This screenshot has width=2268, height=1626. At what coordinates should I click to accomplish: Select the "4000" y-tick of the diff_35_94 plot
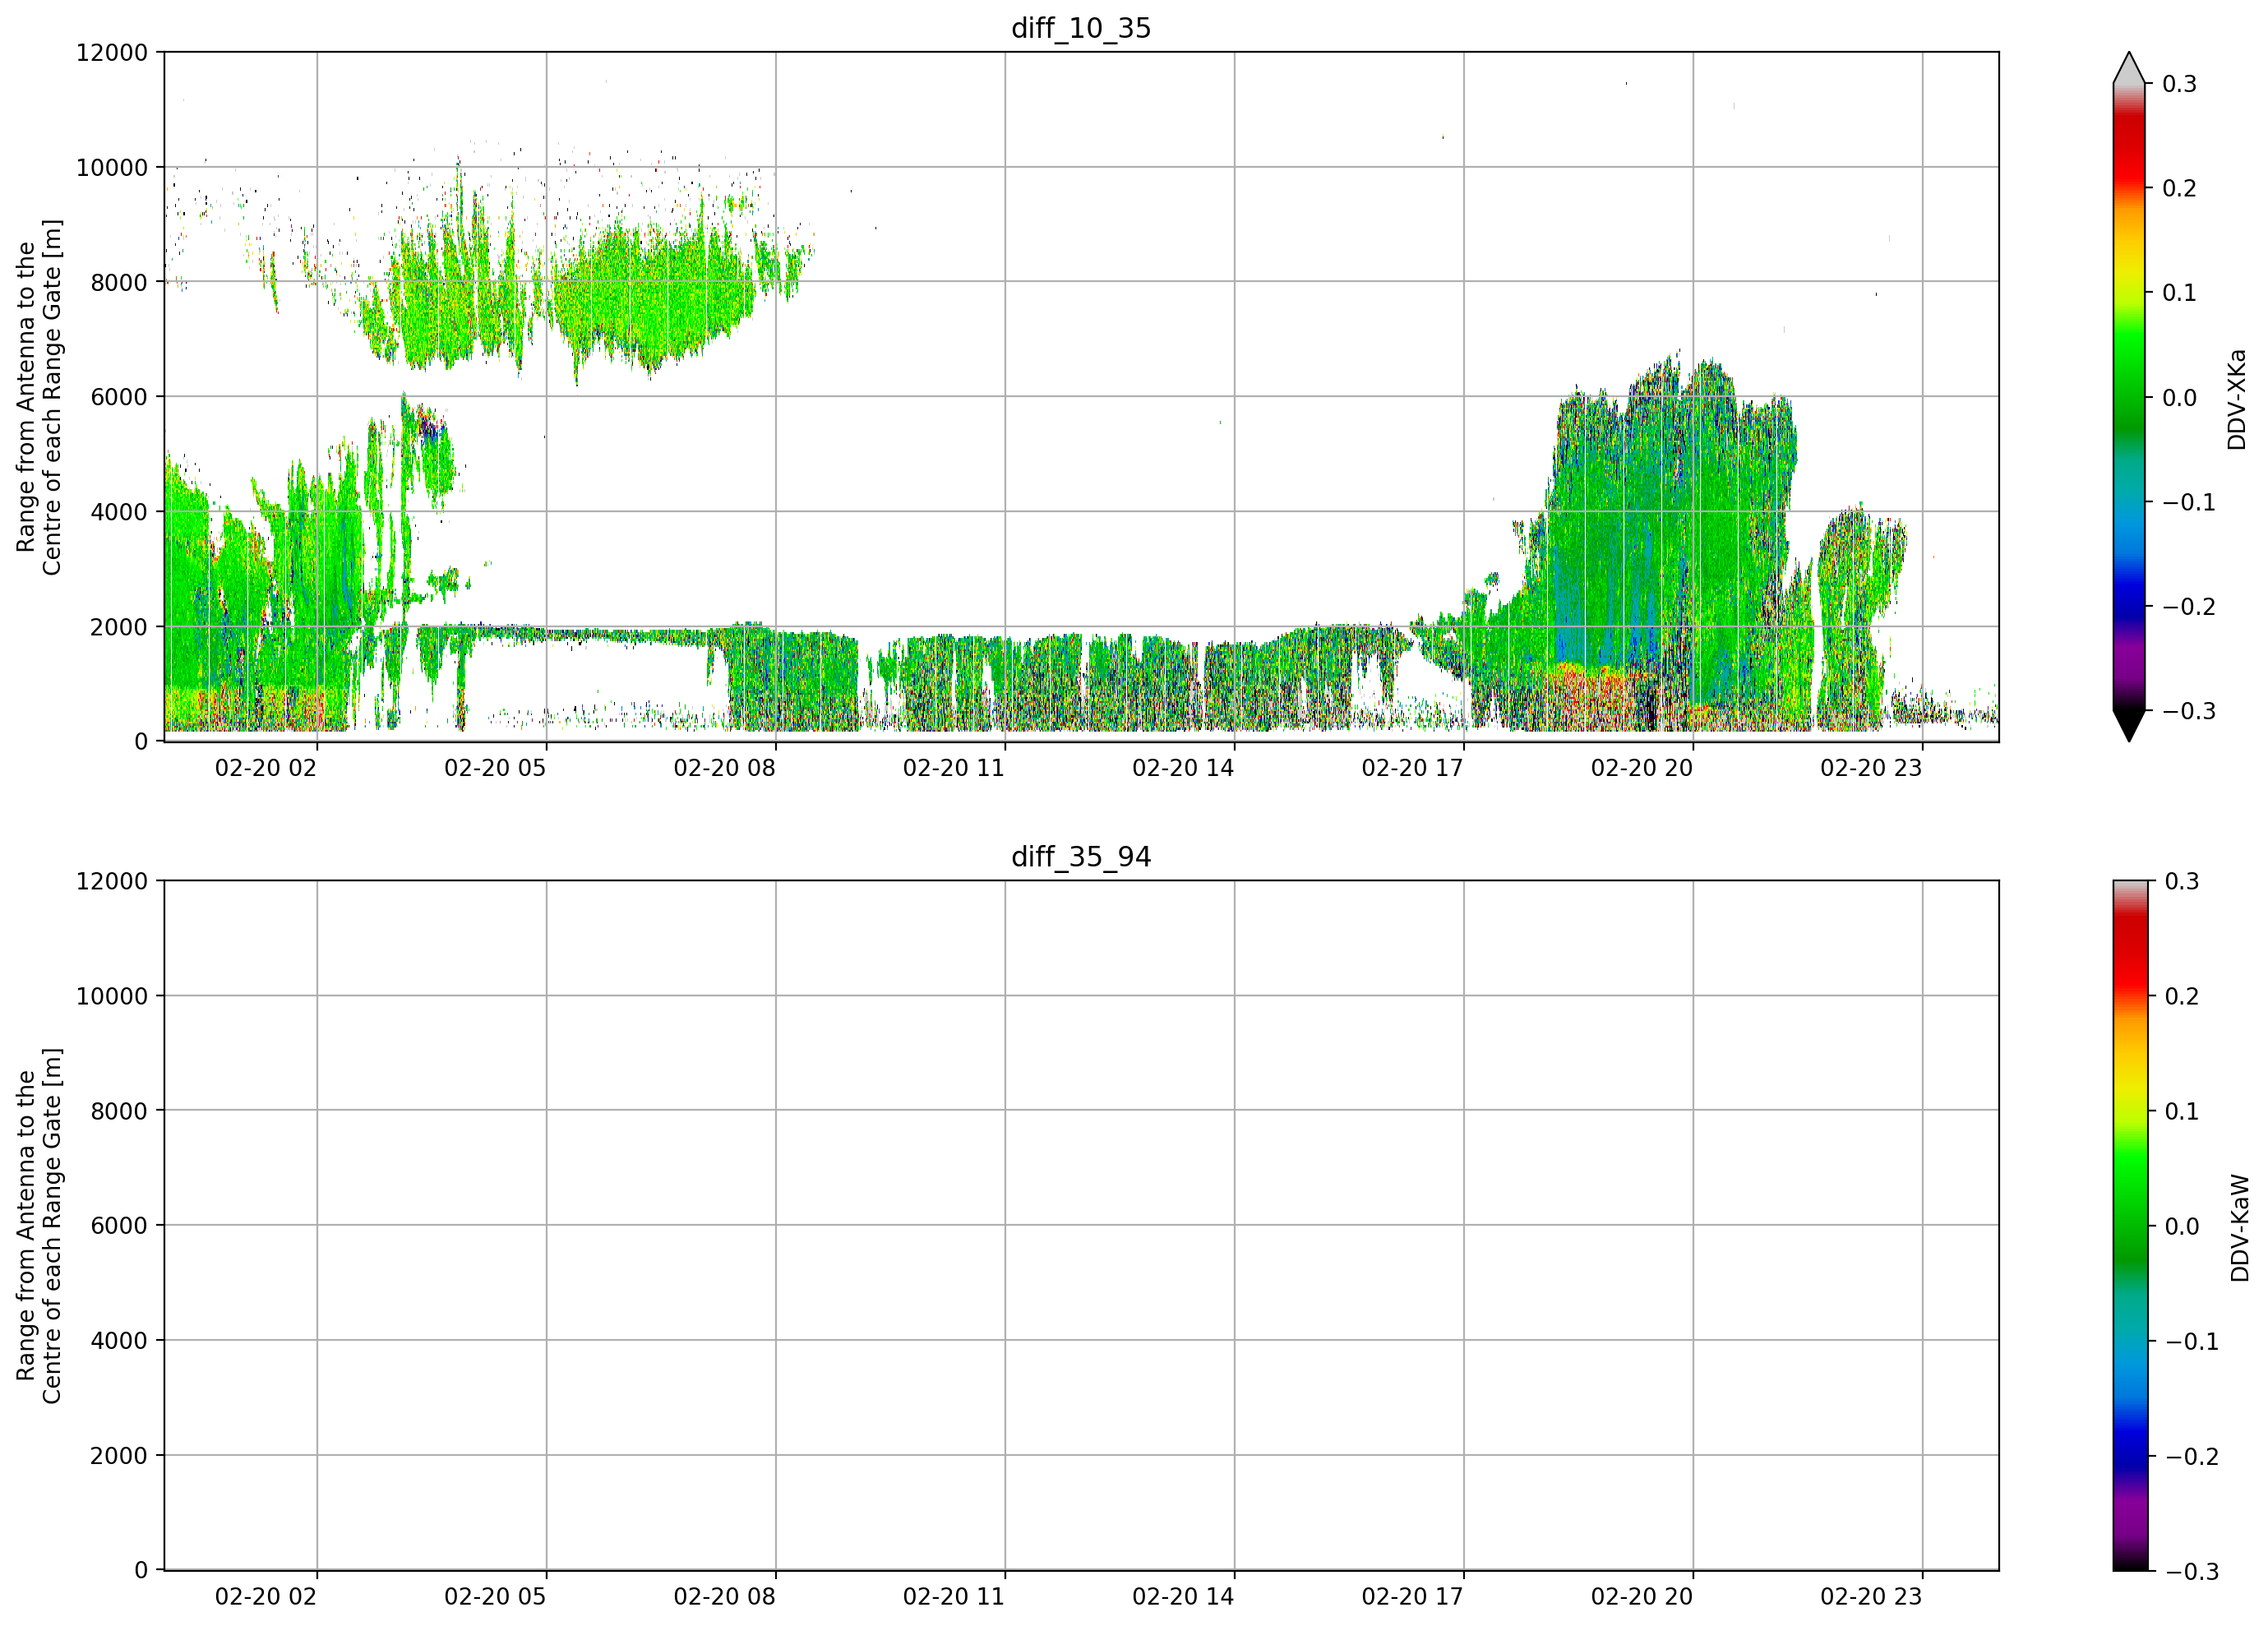point(119,1341)
